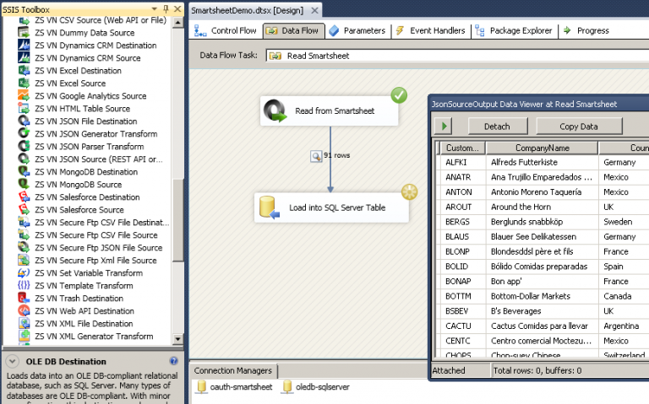Pick the ZS VN Trash Destination icon
This screenshot has height=404, width=649.
(x=24, y=299)
